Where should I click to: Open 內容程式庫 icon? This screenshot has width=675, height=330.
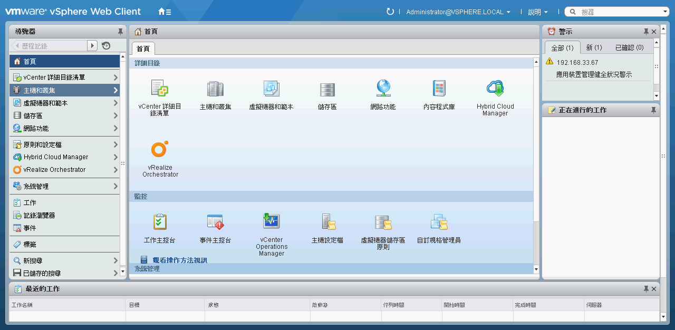(x=439, y=89)
